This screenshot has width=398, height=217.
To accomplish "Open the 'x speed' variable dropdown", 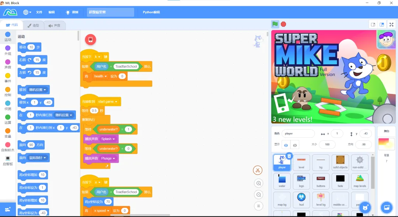I will (x=102, y=211).
